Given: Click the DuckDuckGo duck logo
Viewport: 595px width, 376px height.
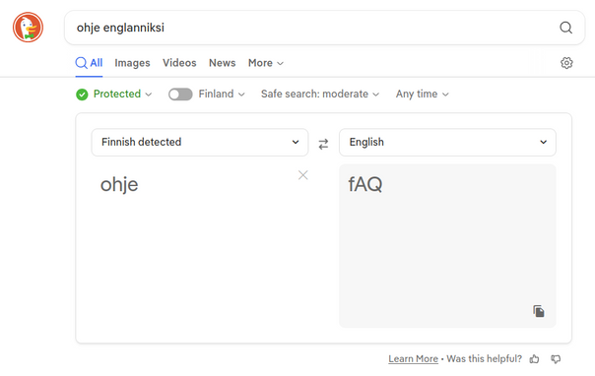Looking at the screenshot, I should [x=28, y=28].
